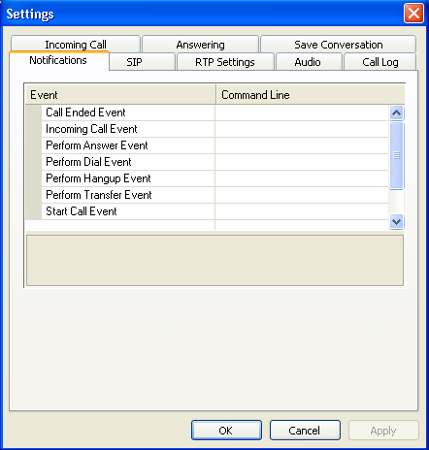Screen dimensions: 429x450
Task: Switch to the Incoming Call tab
Action: 76,44
